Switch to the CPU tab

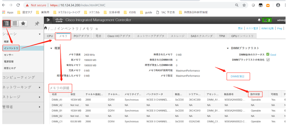(x=50, y=36)
